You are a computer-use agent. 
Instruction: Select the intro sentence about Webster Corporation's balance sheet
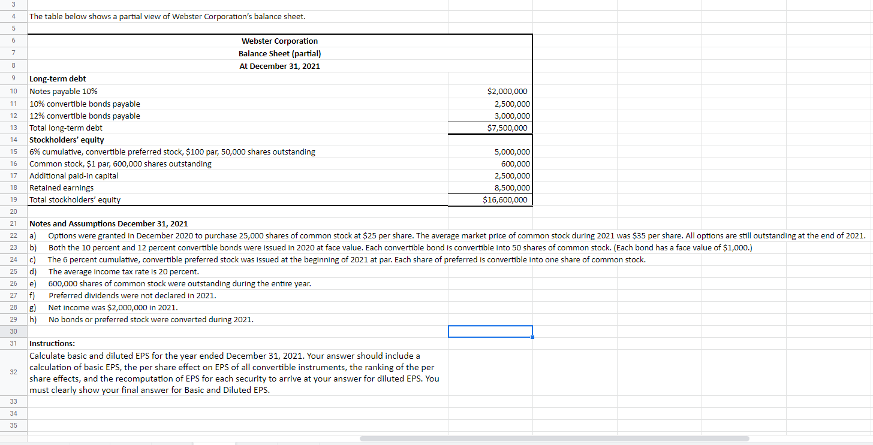click(x=167, y=16)
